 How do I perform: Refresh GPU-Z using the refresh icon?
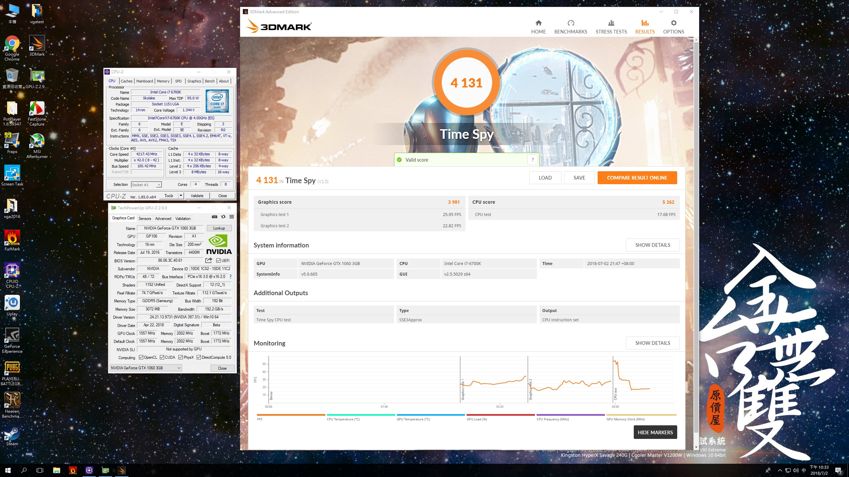[223, 217]
